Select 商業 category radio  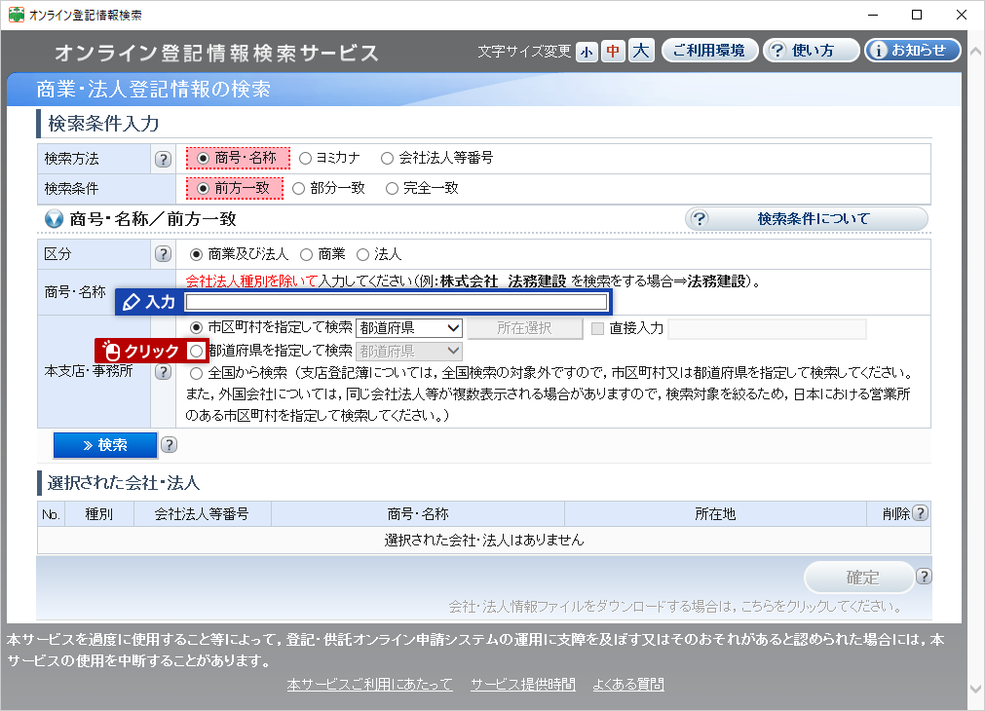(306, 254)
